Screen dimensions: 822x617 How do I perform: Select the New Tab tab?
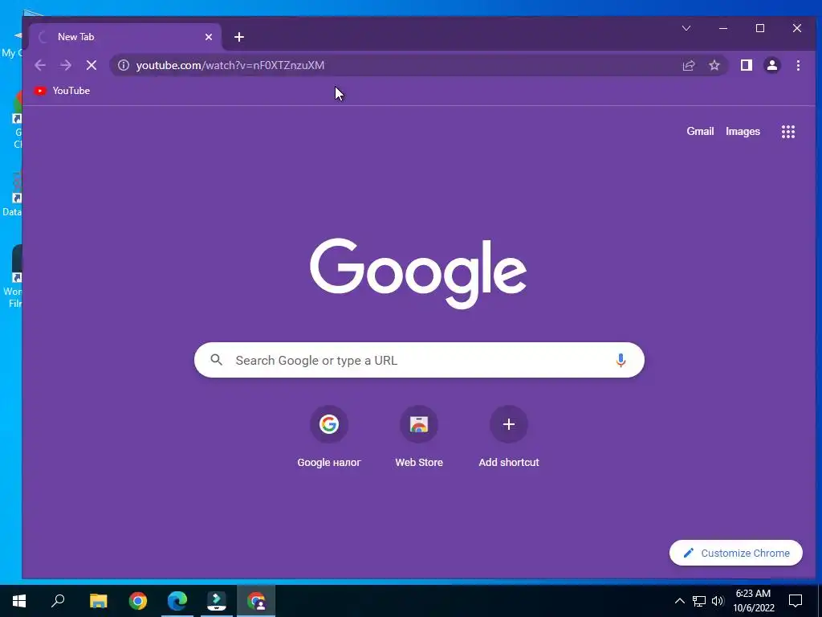124,37
